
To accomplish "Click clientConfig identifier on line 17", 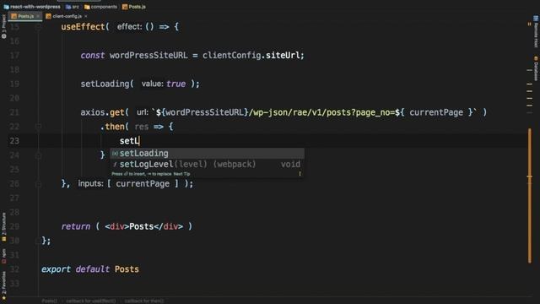I will pyautogui.click(x=231, y=56).
